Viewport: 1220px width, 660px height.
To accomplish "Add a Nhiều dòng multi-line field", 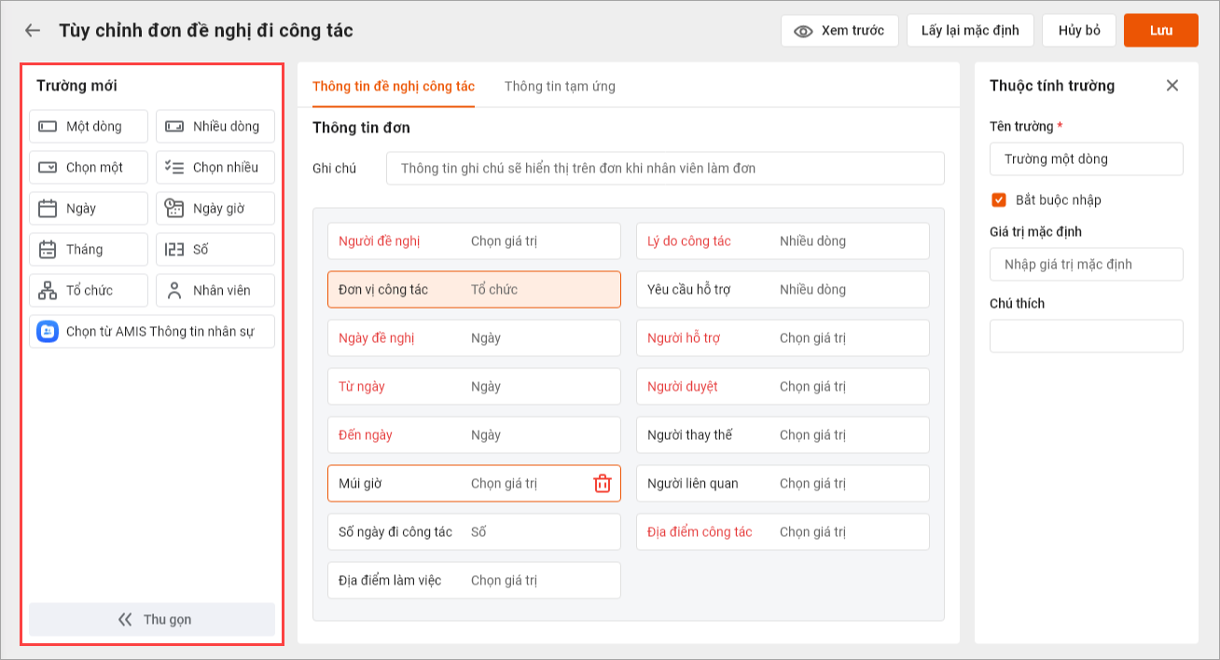I will tap(215, 127).
